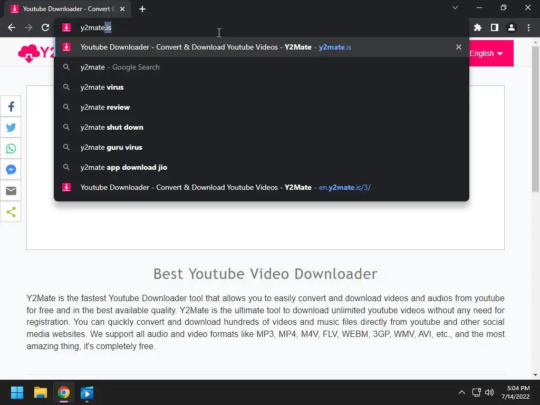Select 'y2mate shut down' suggestion
The height and width of the screenshot is (405, 540).
tap(262, 127)
